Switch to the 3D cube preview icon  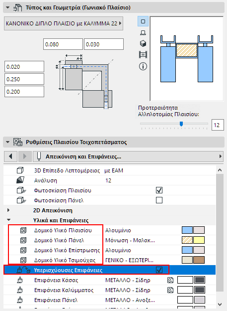point(143,43)
